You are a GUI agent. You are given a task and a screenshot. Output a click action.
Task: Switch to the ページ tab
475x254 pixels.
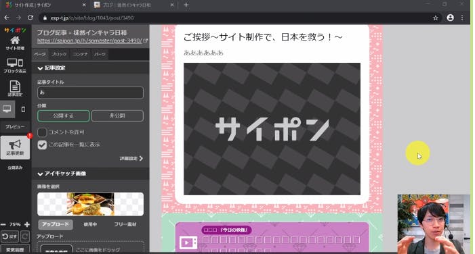40,54
